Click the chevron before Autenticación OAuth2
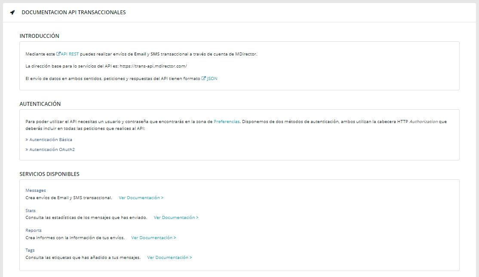479x277 pixels. pyautogui.click(x=27, y=150)
